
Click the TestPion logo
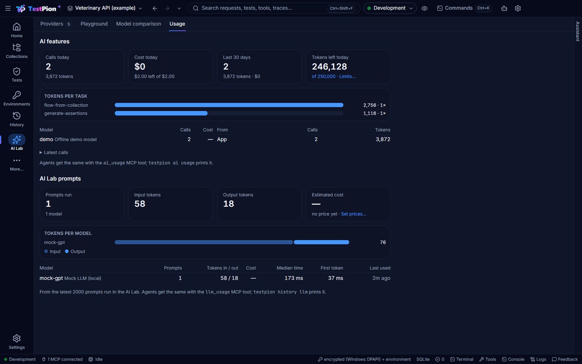[x=38, y=8]
